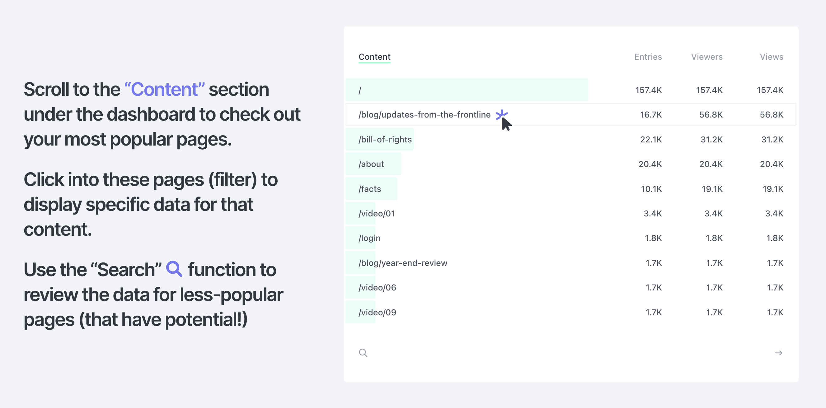
Task: Filter by the /video/01 page
Action: click(x=377, y=213)
